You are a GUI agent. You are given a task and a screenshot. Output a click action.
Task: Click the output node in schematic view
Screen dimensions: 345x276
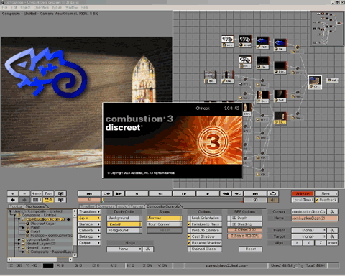click(332, 80)
